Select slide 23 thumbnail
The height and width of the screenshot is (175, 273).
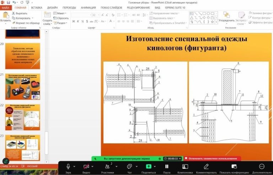coord(23,148)
